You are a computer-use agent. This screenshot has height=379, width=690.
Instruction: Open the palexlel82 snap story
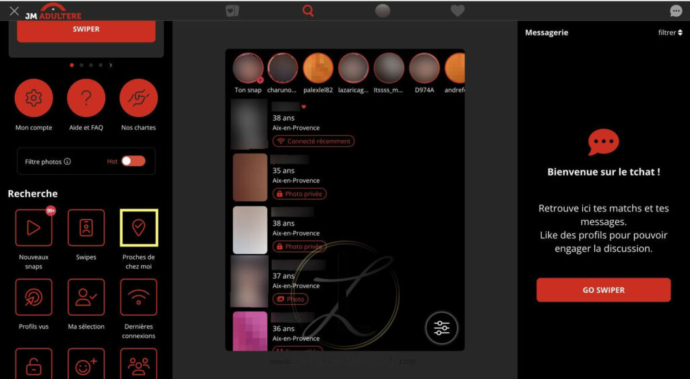click(318, 68)
